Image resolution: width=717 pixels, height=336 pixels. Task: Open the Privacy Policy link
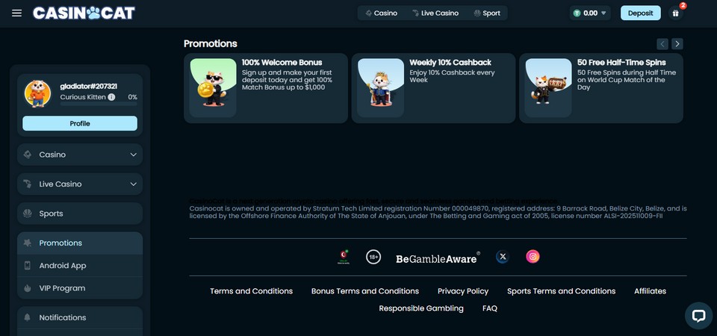[x=463, y=291]
